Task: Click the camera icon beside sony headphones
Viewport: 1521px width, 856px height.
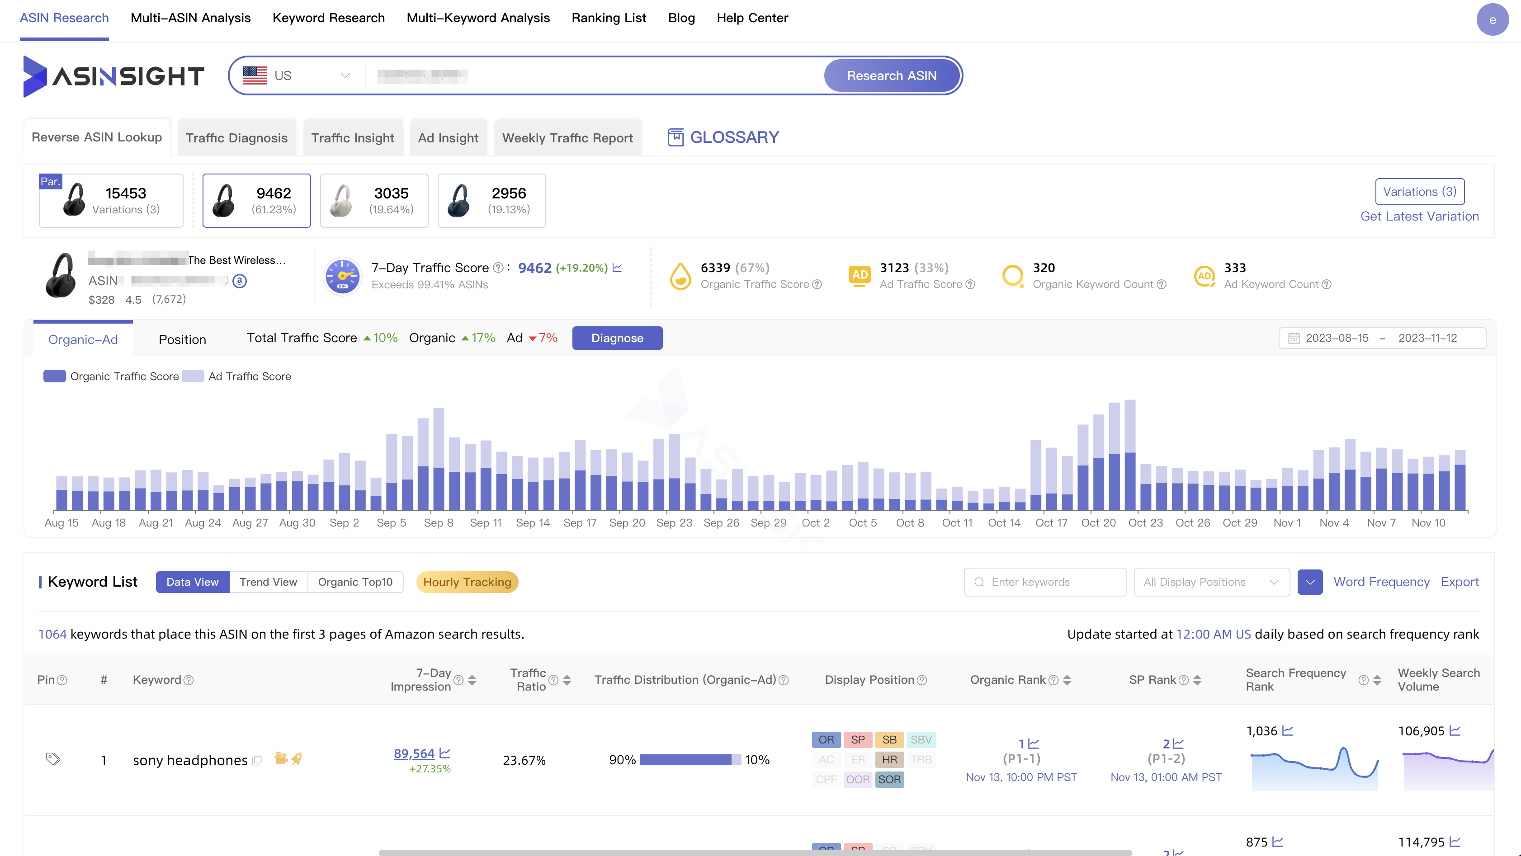Action: tap(280, 758)
